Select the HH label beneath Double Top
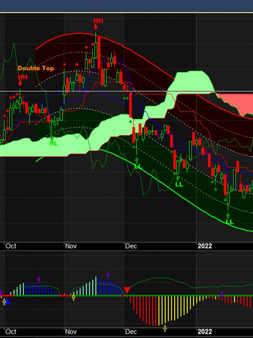The image size is (253, 338). tap(23, 77)
